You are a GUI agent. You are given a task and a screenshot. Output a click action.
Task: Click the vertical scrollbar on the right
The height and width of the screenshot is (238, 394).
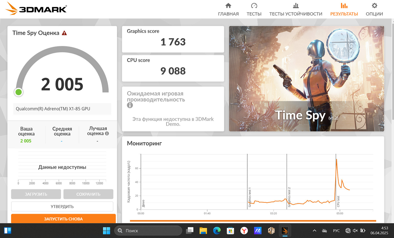393,71
